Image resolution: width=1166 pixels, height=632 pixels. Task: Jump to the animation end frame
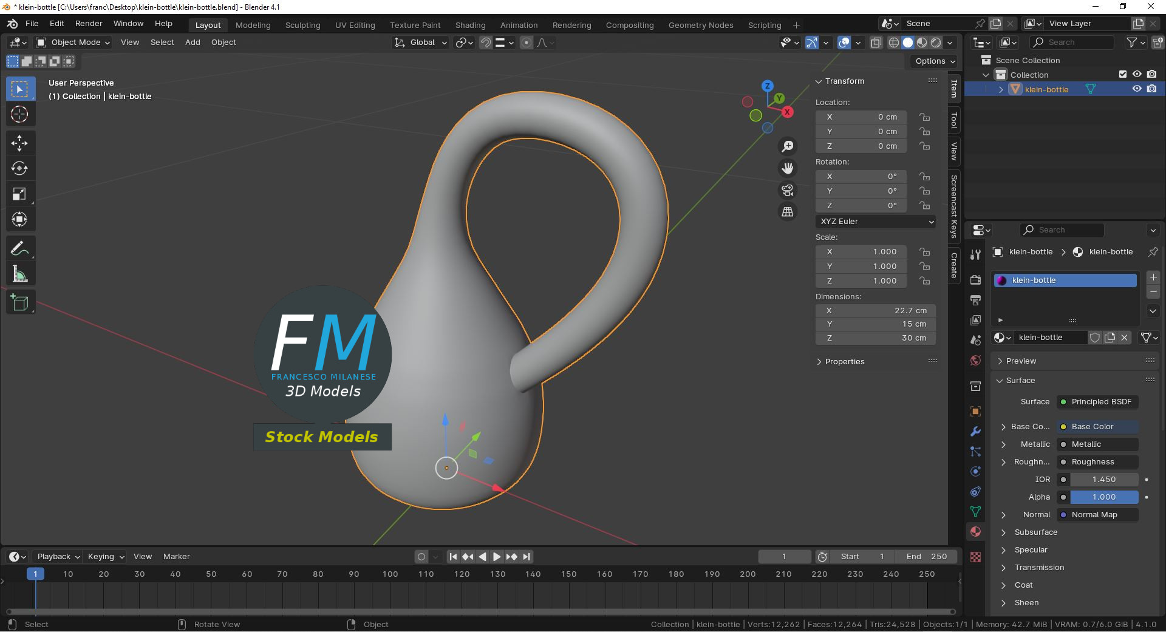[x=527, y=557]
